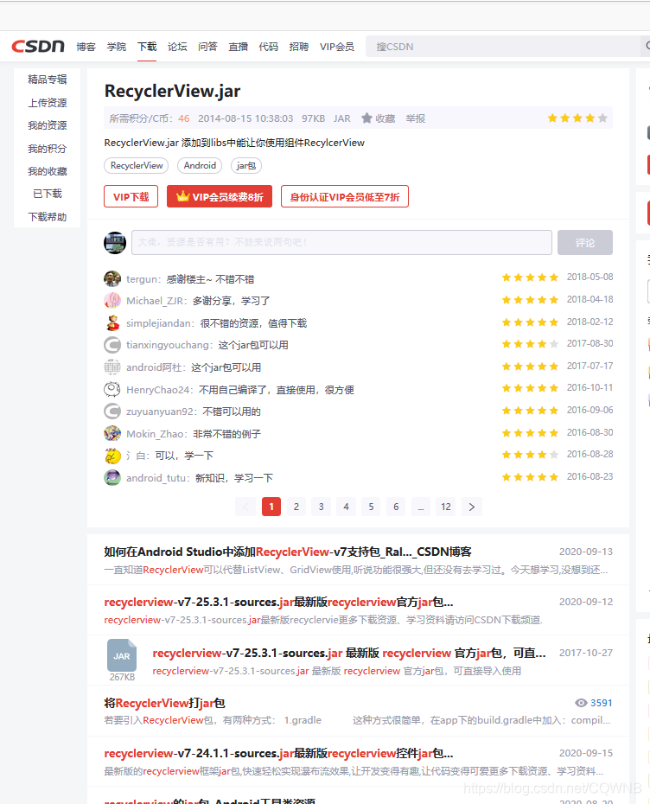The width and height of the screenshot is (650, 804).
Task: Open 精品专辑 in the sidebar
Action: (x=48, y=80)
